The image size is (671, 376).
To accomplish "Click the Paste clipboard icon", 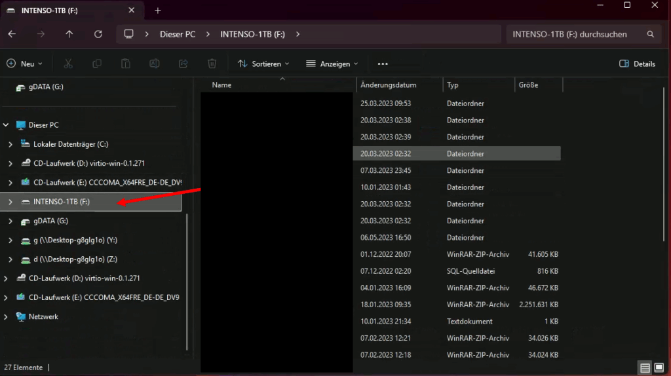I will [126, 64].
